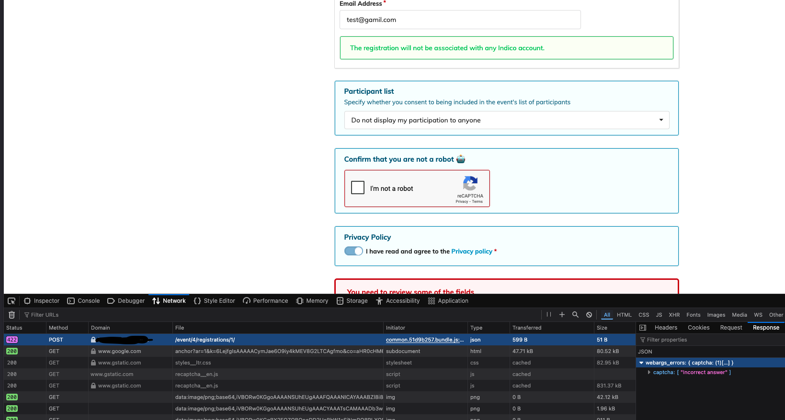The height and width of the screenshot is (420, 785).
Task: Toggle the Privacy policy agreement switch
Action: click(353, 251)
